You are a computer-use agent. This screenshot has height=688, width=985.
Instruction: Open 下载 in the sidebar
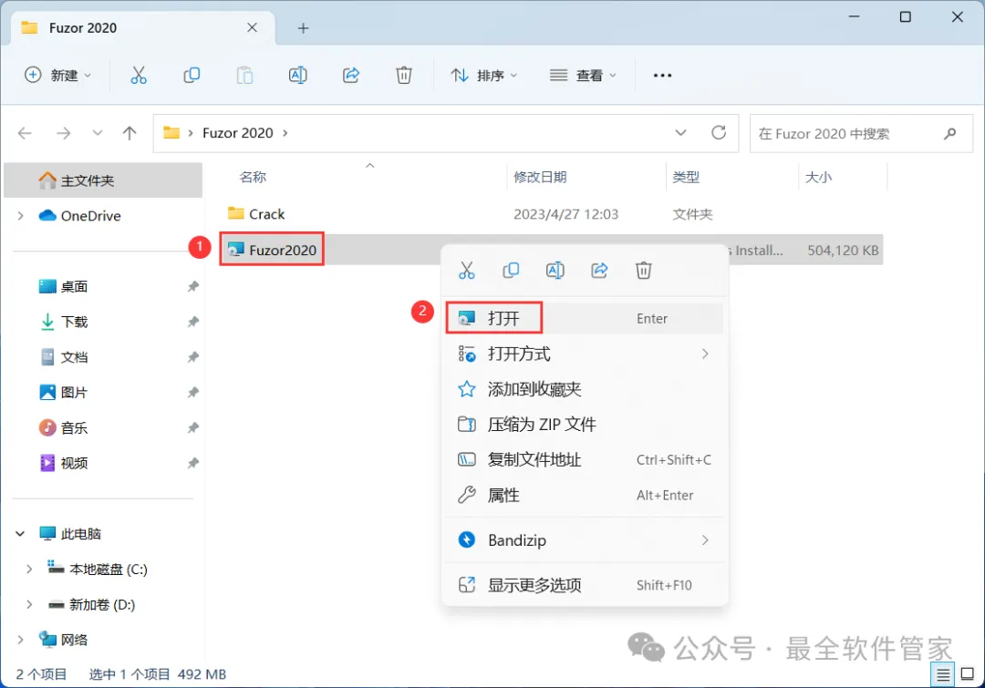point(74,322)
